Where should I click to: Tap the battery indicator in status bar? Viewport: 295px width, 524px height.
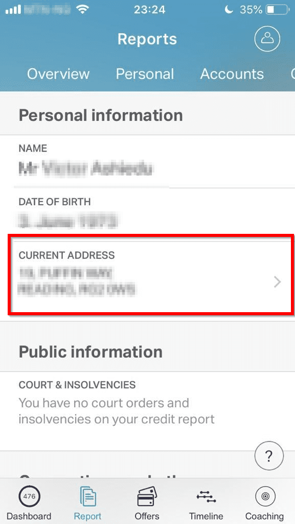pyautogui.click(x=278, y=10)
